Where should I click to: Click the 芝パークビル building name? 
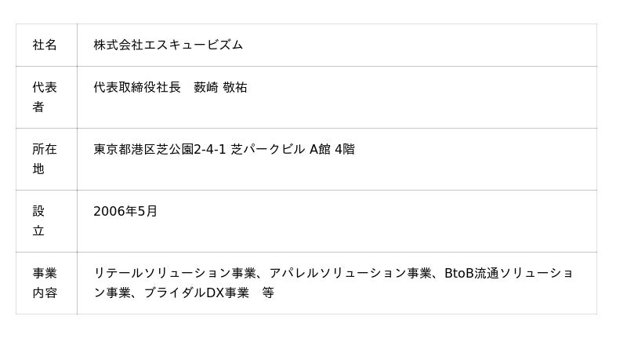pyautogui.click(x=267, y=149)
